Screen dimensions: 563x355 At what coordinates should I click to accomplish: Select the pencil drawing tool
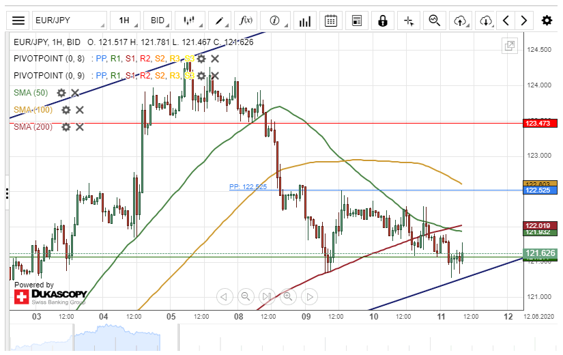point(219,20)
